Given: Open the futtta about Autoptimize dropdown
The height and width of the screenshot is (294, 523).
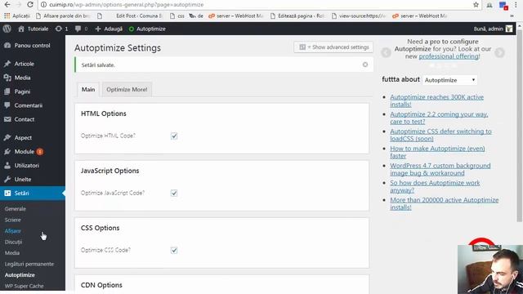Looking at the screenshot, I should click(449, 80).
